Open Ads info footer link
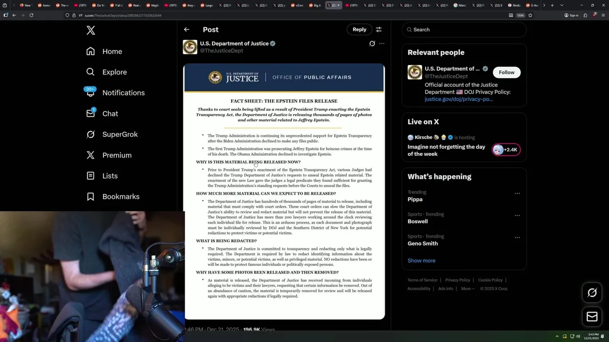Viewport: 609px width, 342px height. (445, 289)
